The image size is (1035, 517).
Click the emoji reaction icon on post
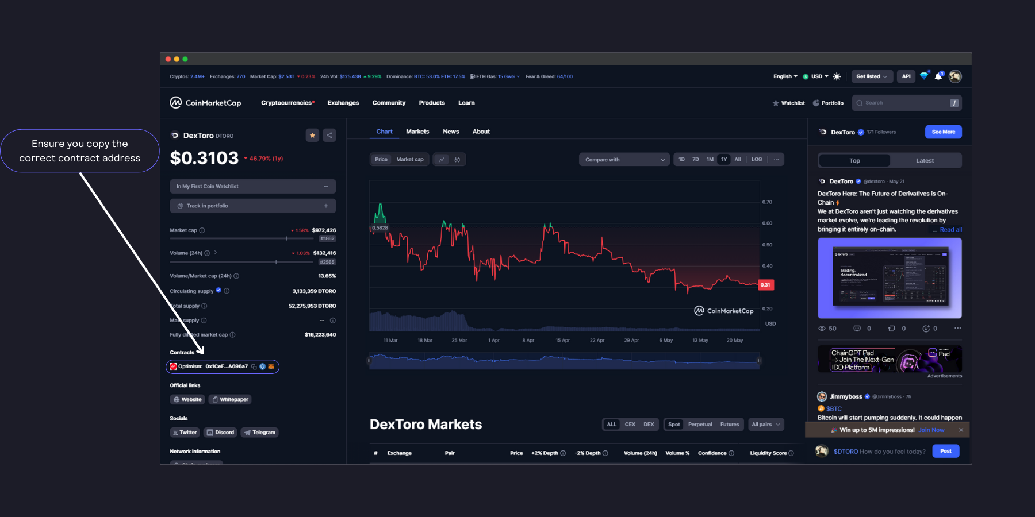click(x=926, y=329)
